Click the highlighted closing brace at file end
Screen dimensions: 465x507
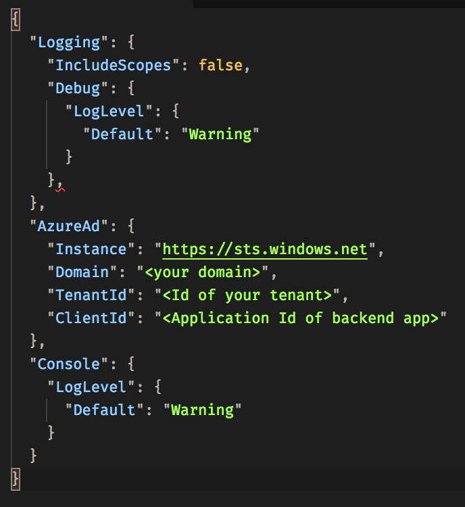point(16,479)
